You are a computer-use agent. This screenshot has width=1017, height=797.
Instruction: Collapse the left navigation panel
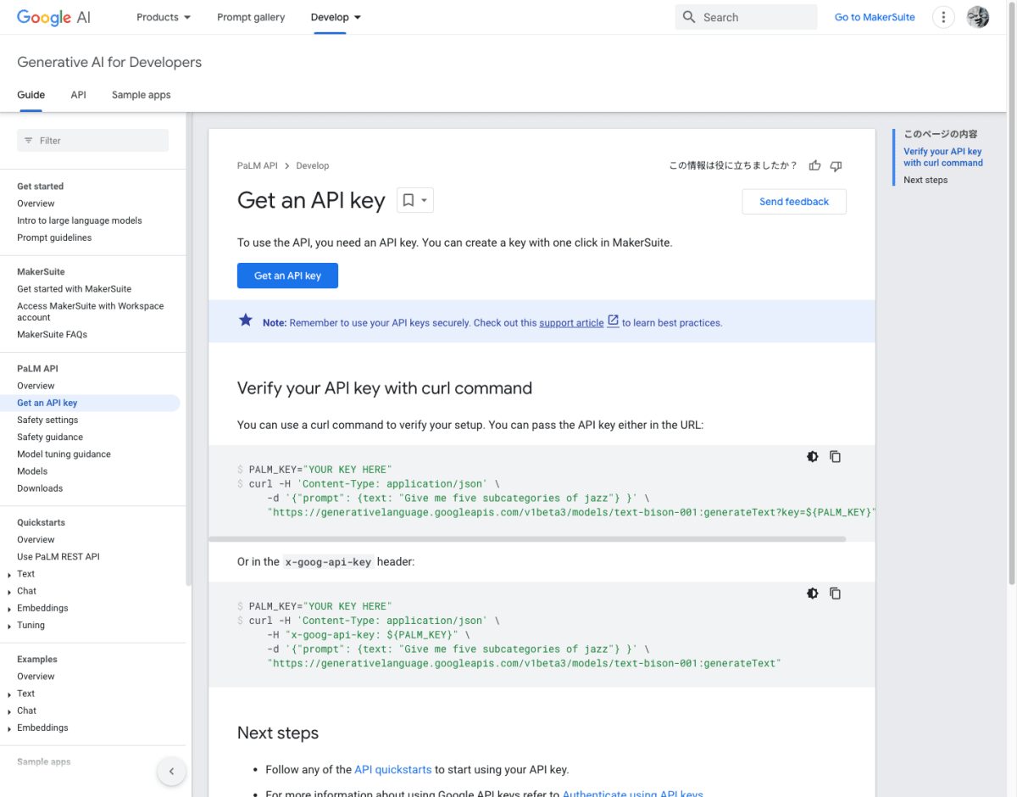point(171,772)
